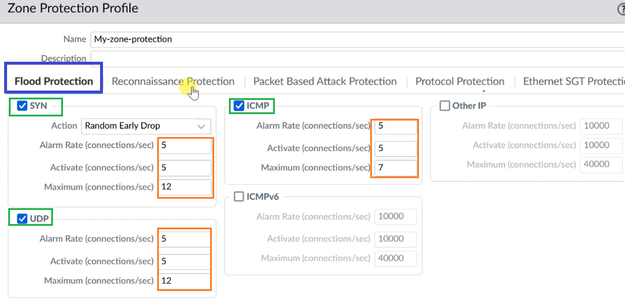Enable the ICMPv6 flood protection checkbox
The height and width of the screenshot is (304, 625).
pyautogui.click(x=239, y=197)
